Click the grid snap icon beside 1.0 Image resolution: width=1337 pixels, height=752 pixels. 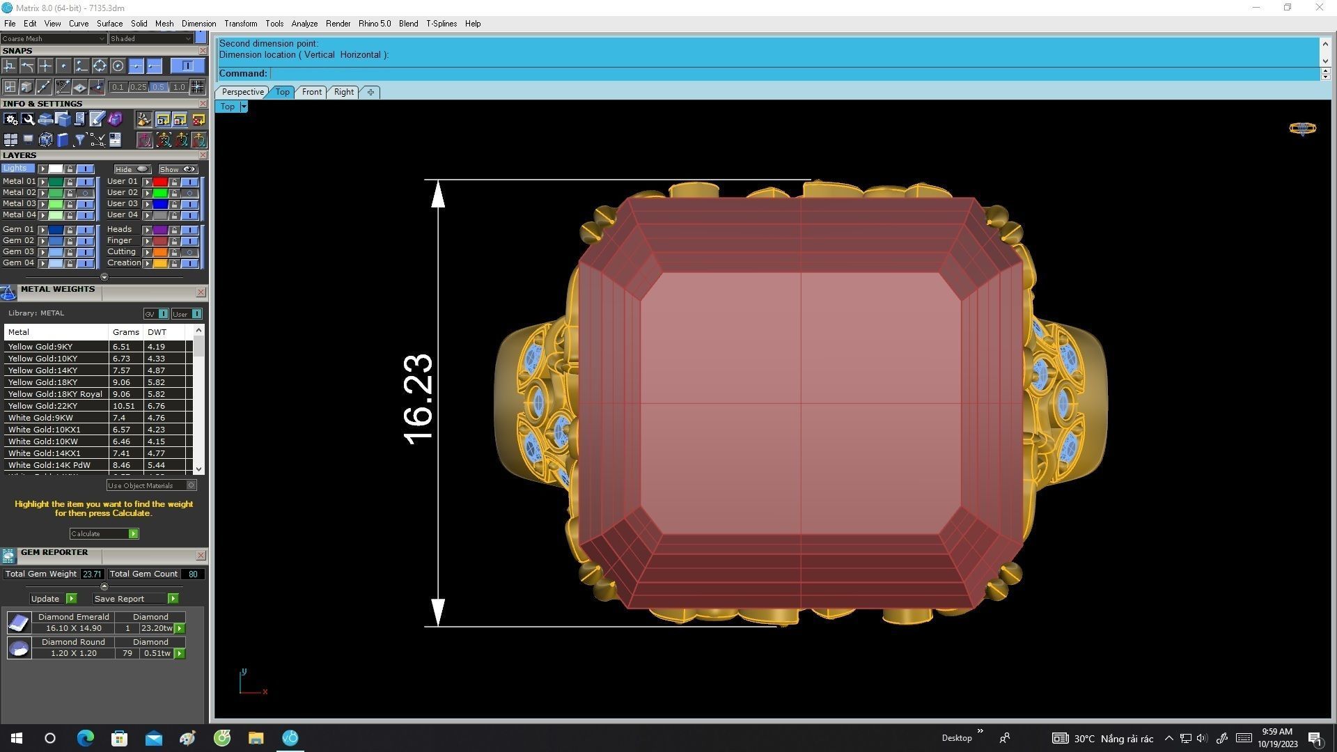tap(197, 87)
